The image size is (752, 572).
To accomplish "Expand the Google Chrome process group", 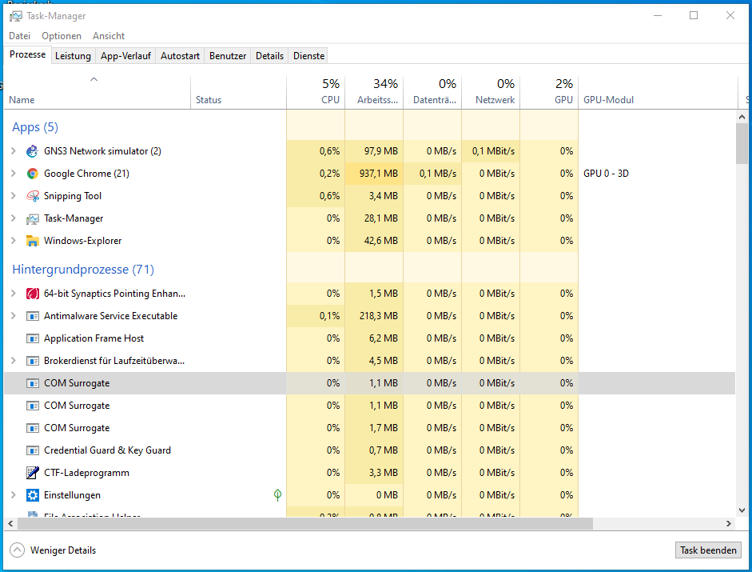I will [x=13, y=174].
